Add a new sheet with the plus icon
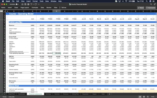Screen dimensions: 157x98 pyautogui.click(x=110, y=94)
